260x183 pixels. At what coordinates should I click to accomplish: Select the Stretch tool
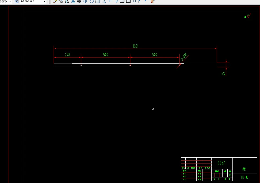tap(104, 2)
